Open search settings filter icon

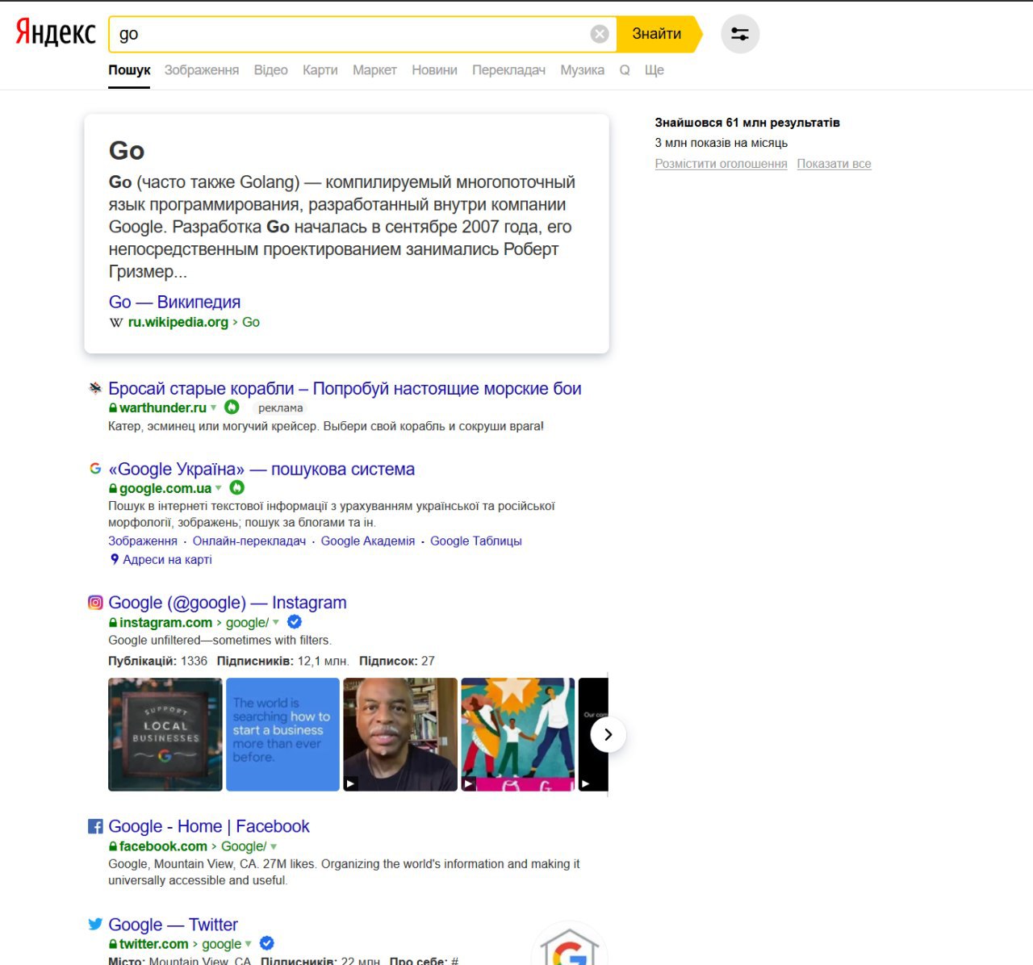[x=740, y=34]
